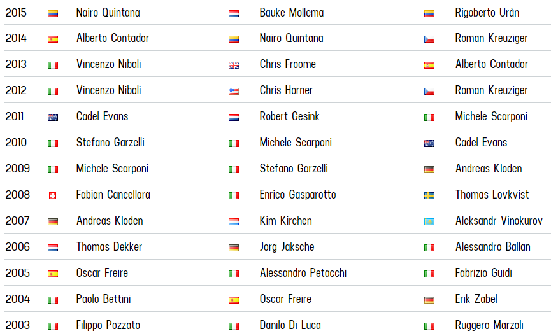Click the German flag next to Erik Zabel

(429, 300)
